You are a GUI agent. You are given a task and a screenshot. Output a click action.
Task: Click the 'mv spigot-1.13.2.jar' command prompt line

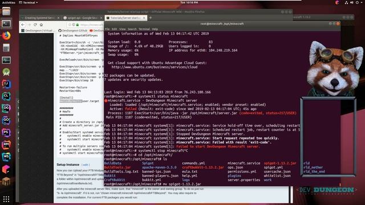point(153,184)
